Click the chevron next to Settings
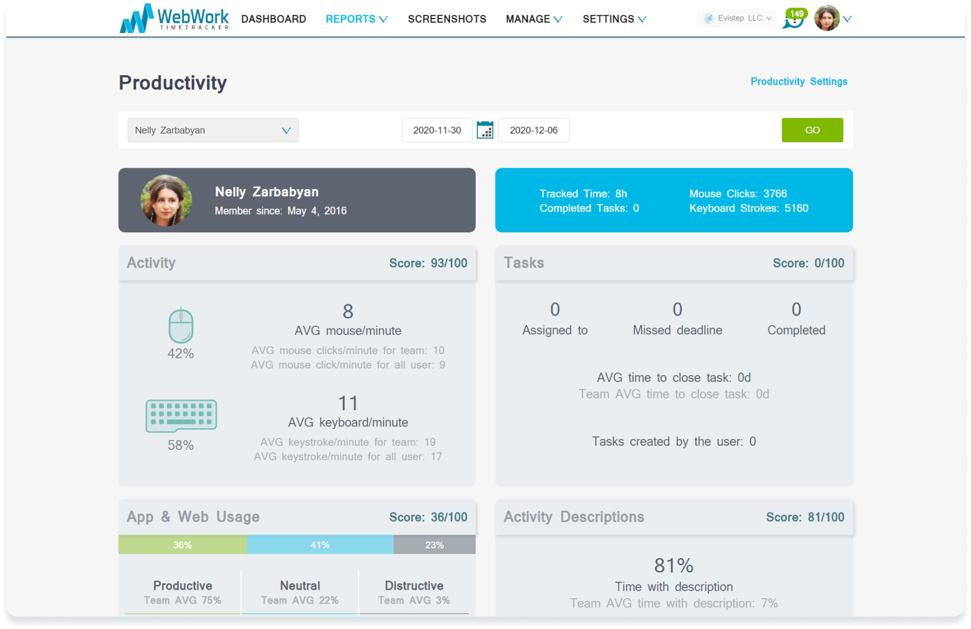This screenshot has width=971, height=629. (642, 19)
